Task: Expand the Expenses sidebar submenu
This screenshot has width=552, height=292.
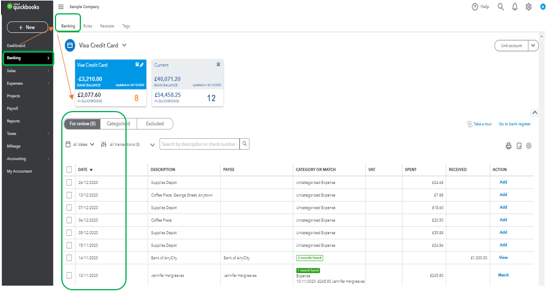Action: [48, 83]
